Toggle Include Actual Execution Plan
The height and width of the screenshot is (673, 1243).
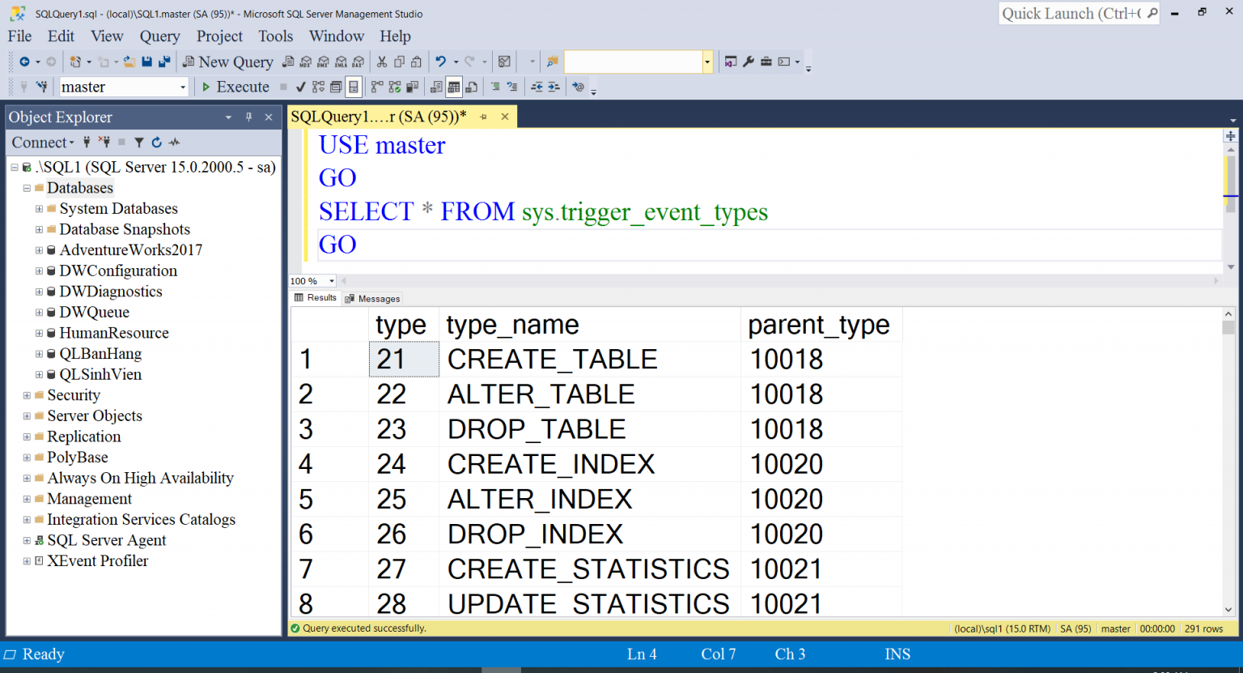[x=394, y=87]
